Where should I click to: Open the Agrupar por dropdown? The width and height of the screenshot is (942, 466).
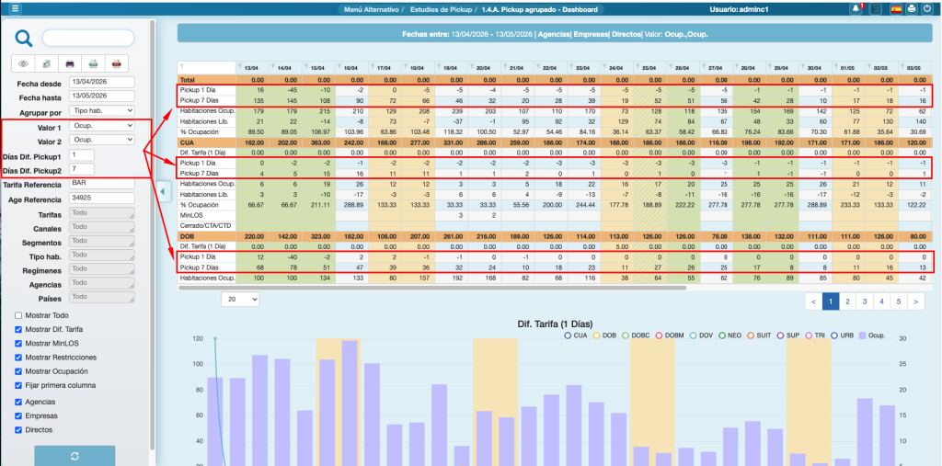coord(102,111)
